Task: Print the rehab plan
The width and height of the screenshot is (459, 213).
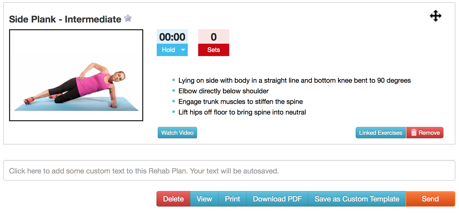Action: (x=232, y=199)
